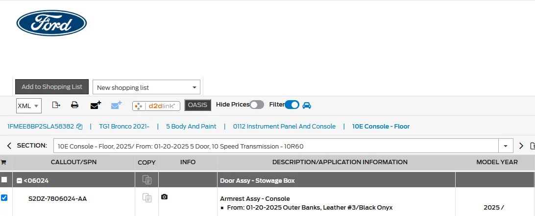Go to previous section arrow
This screenshot has height=216, width=535.
[9, 146]
